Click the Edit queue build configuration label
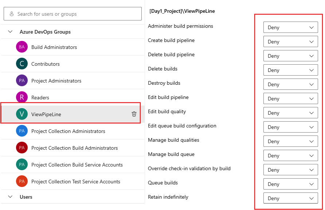The height and width of the screenshot is (210, 325). click(182, 126)
